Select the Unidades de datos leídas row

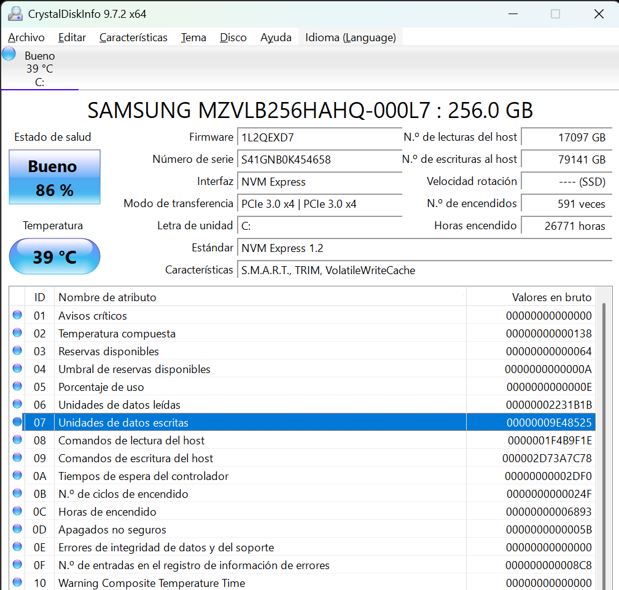302,404
